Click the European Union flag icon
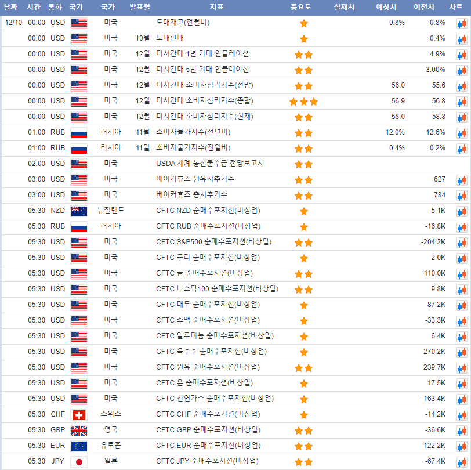471x470 pixels. coord(78,446)
